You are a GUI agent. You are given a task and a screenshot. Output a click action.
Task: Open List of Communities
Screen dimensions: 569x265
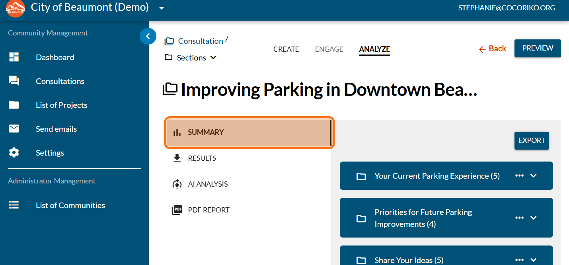70,205
